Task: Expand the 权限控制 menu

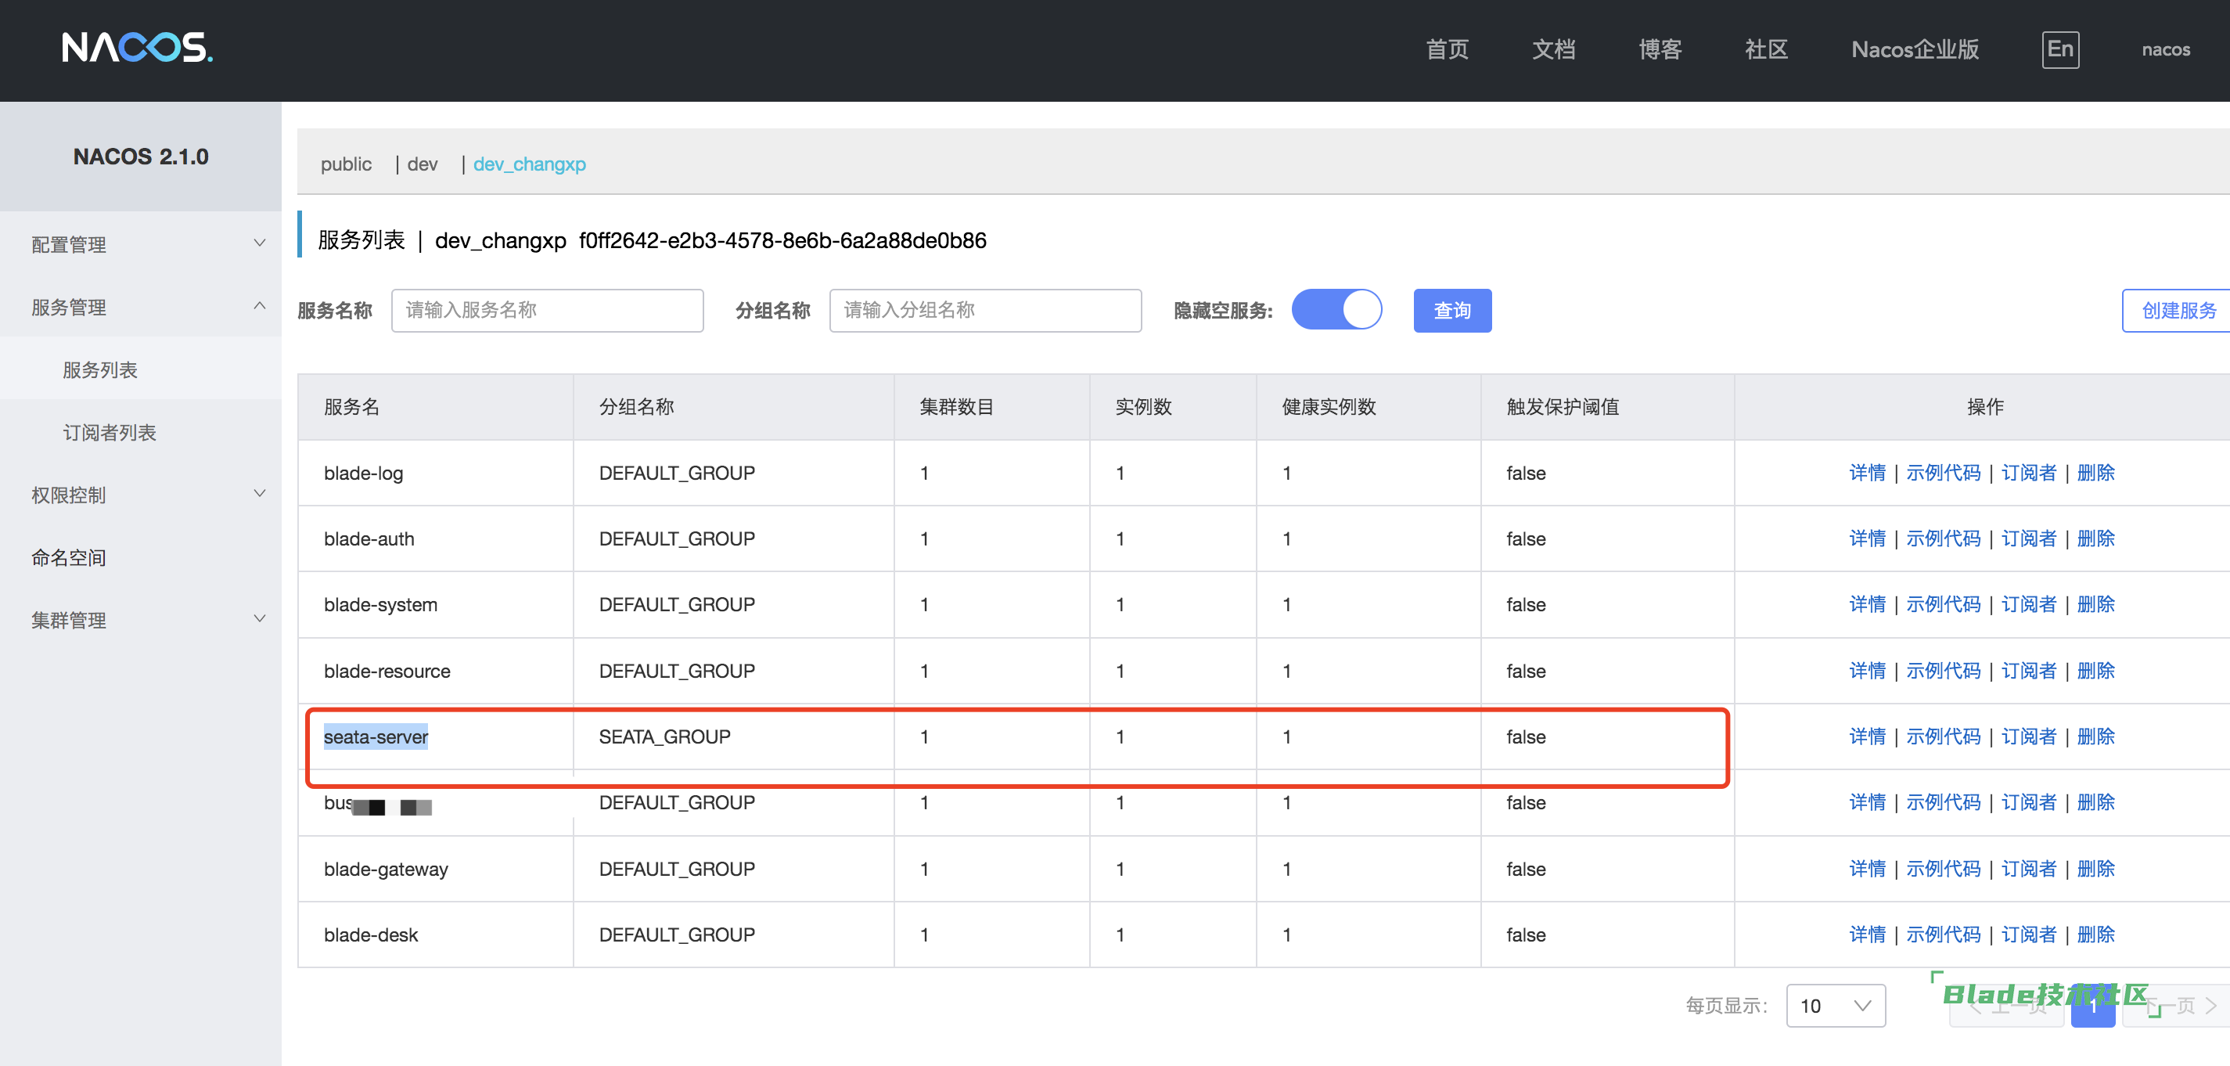Action: 140,495
